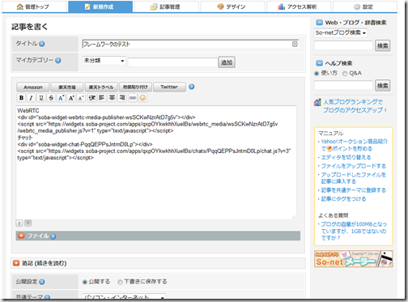Shrink the editor with the up-arrow icon
Image resolution: width=408 pixels, height=302 pixels.
click(28, 223)
